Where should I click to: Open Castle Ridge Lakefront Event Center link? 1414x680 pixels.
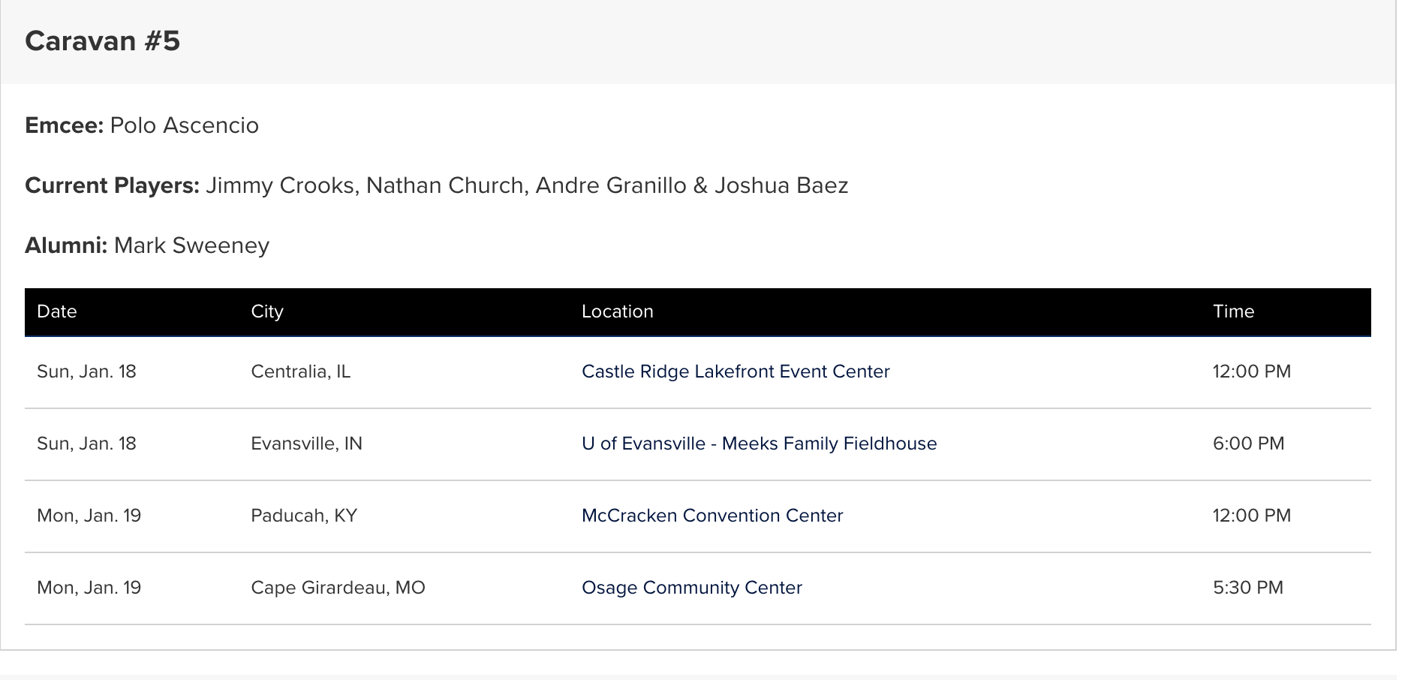click(736, 372)
